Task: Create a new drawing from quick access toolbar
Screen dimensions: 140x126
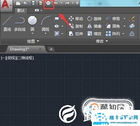Action: click(18, 3)
